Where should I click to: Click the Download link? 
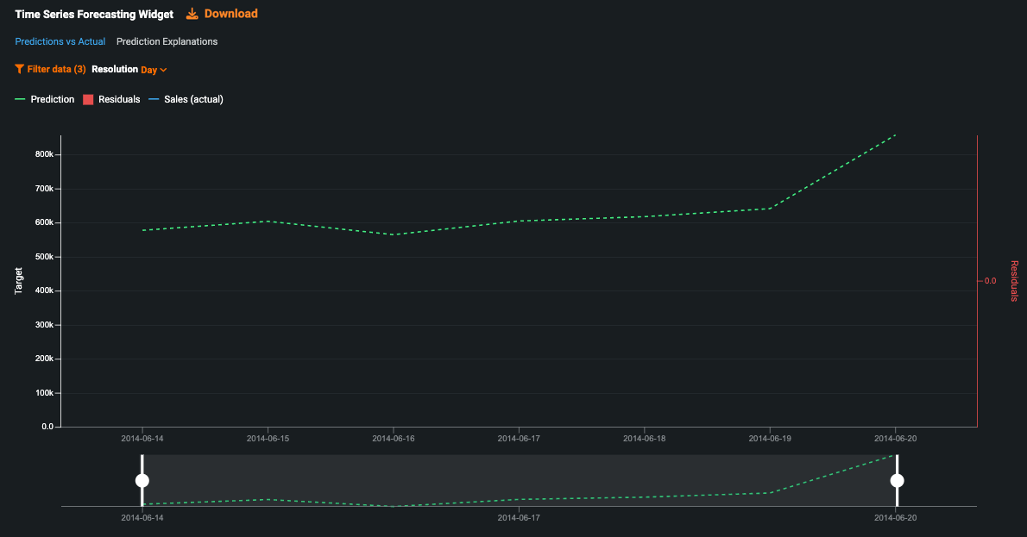[230, 14]
